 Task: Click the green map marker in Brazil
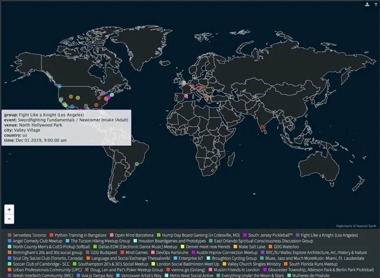[137, 164]
